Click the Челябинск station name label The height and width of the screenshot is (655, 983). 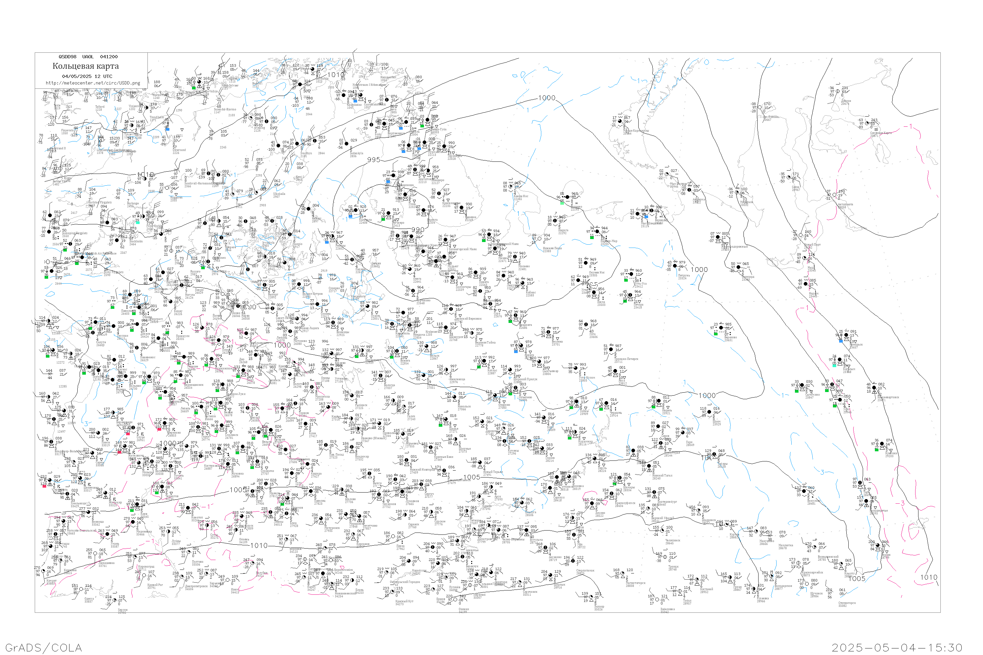[673, 541]
